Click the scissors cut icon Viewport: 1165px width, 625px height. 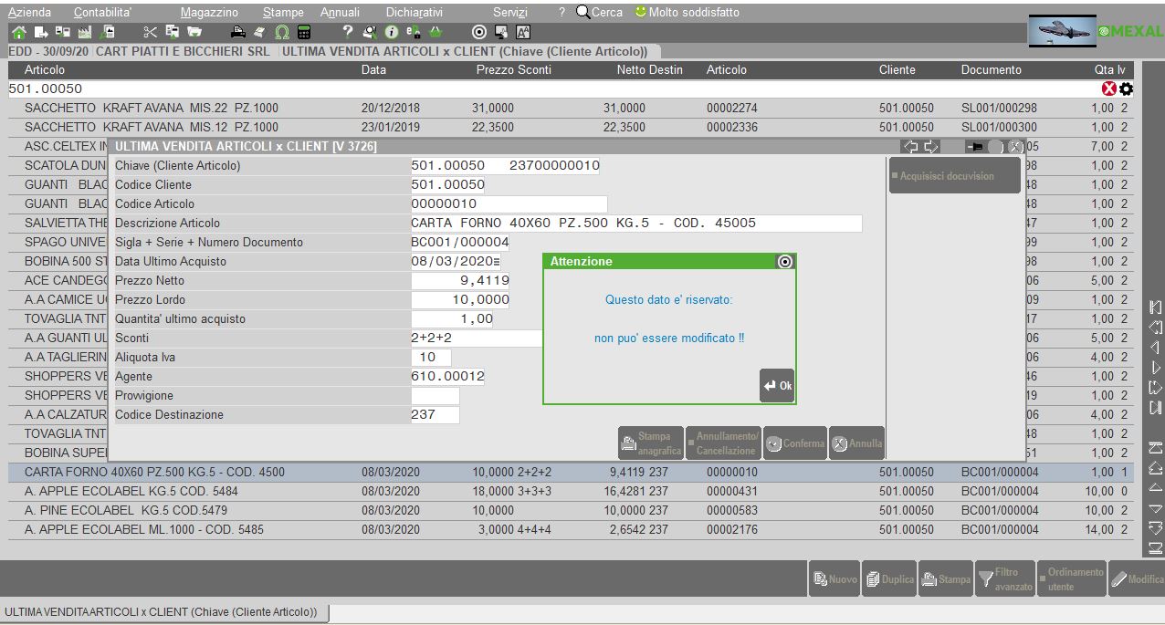coord(151,32)
